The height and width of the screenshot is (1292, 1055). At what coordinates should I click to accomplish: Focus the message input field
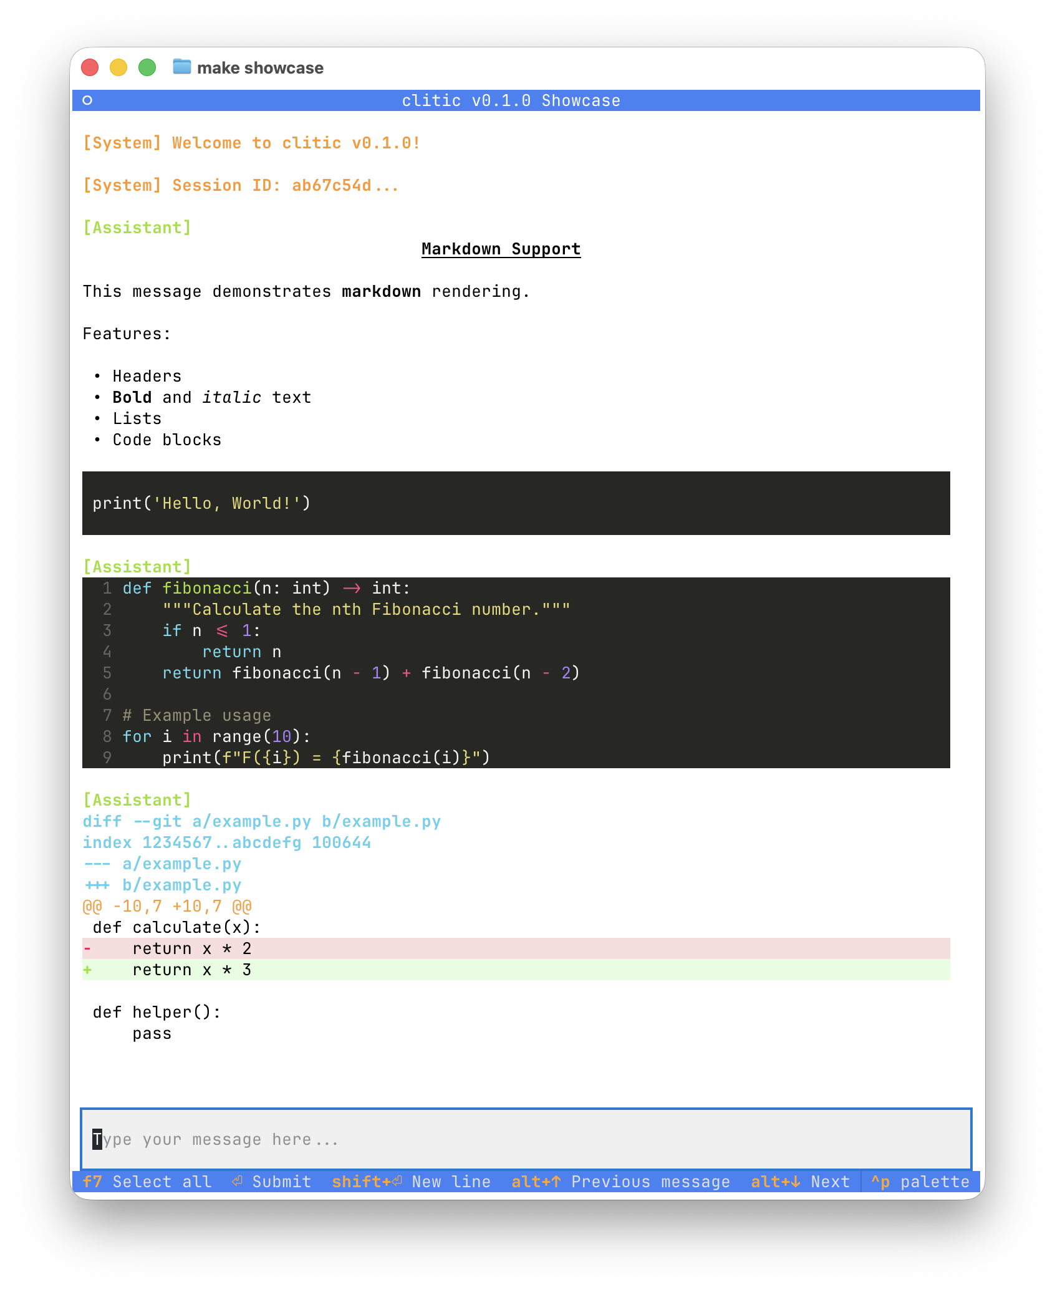[x=526, y=1139]
